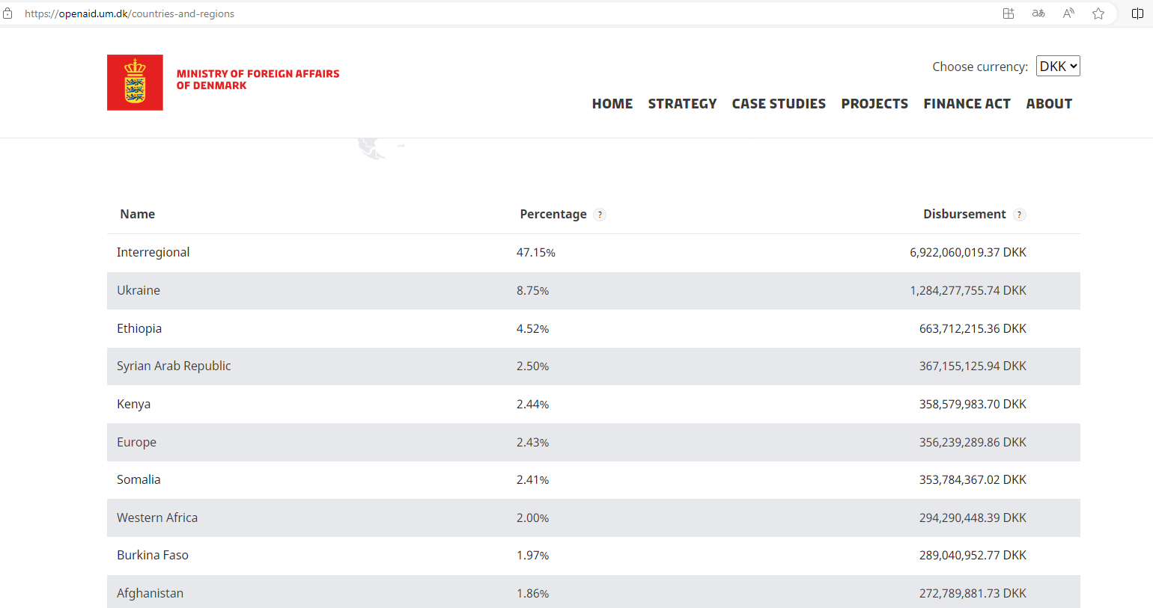Click the site info lock icon

pyautogui.click(x=8, y=13)
